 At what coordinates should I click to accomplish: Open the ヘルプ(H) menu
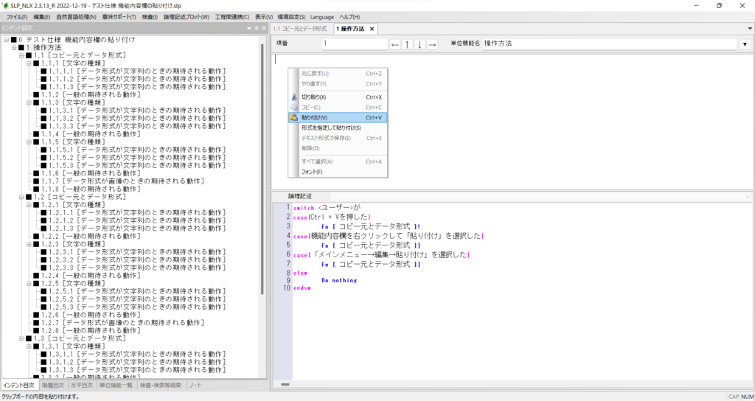(x=350, y=17)
